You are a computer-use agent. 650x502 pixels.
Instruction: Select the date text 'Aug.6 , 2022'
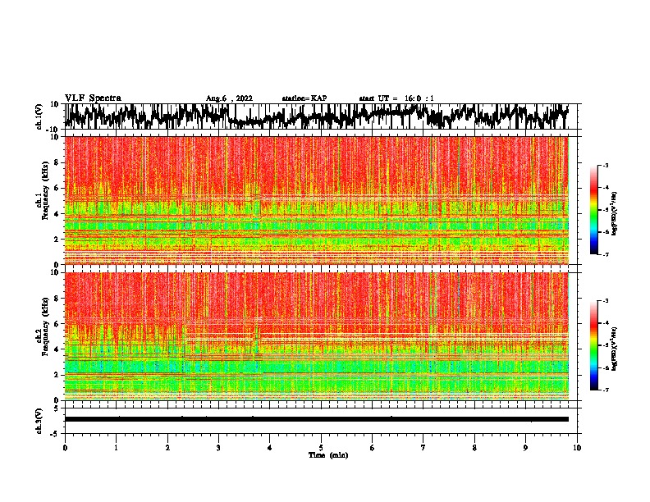tap(229, 98)
